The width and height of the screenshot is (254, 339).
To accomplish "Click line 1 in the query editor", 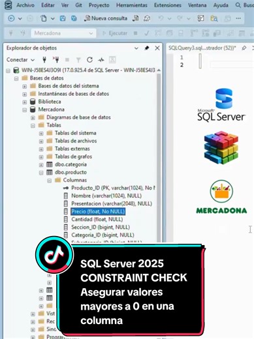I will point(182,57).
